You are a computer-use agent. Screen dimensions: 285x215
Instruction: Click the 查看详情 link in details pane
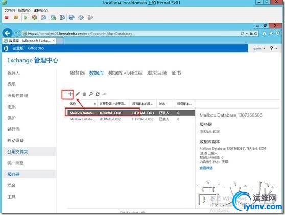pos(206,168)
